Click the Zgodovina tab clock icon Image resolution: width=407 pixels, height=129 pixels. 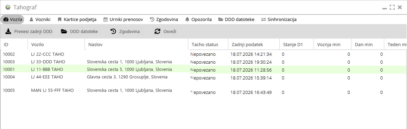pyautogui.click(x=152, y=19)
